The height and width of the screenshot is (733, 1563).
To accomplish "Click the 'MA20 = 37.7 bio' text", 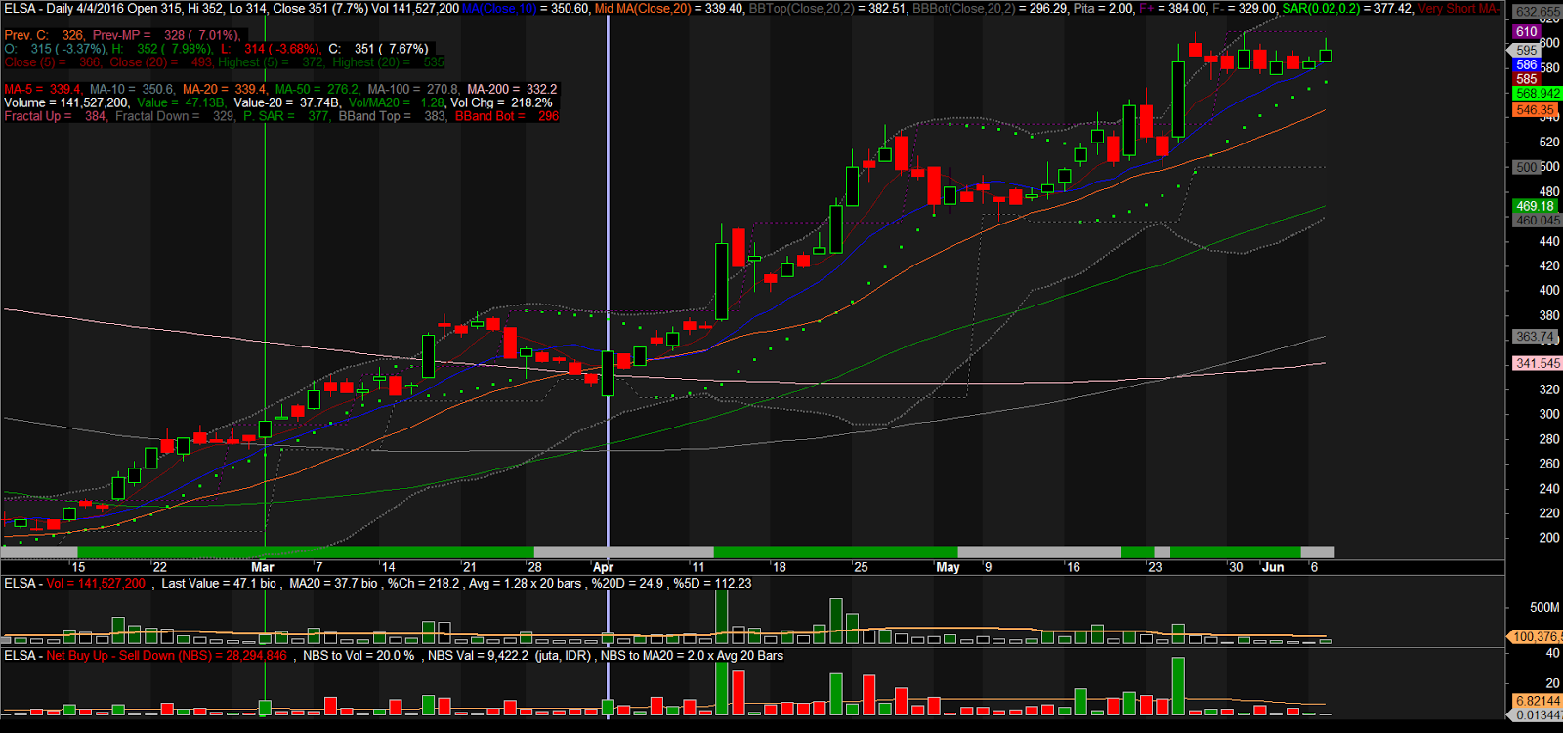I will pos(333,584).
